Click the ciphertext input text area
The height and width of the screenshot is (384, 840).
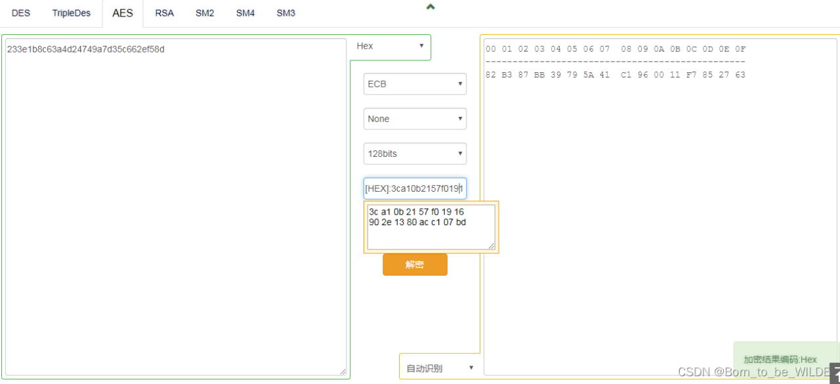point(175,207)
